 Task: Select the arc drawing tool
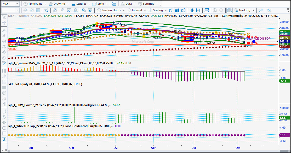[x=4, y=111]
